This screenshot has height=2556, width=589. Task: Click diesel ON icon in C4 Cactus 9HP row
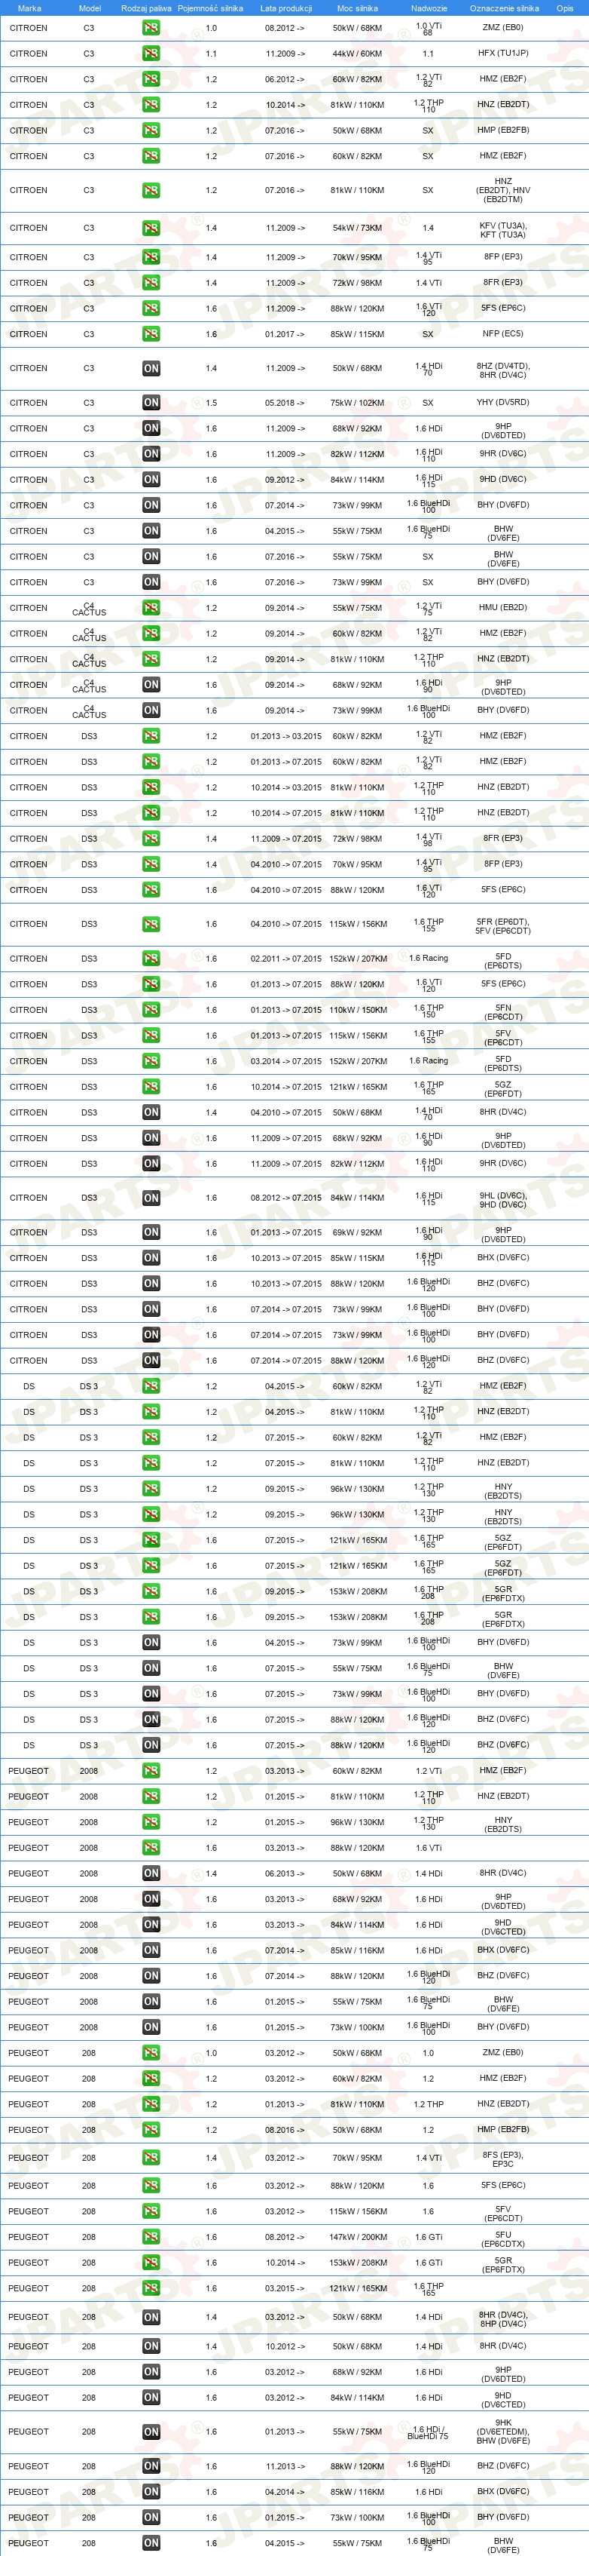[x=151, y=685]
